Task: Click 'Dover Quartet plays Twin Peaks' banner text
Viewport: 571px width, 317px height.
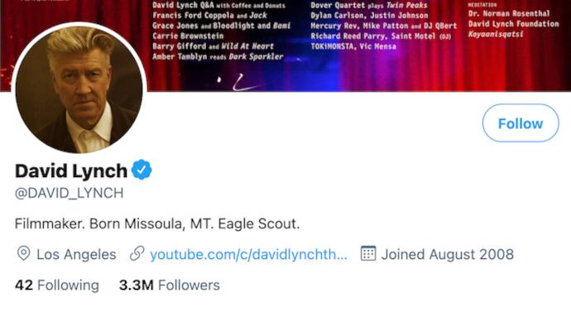Action: 369,5
